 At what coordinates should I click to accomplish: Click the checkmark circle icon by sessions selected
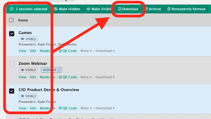pos(12,9)
